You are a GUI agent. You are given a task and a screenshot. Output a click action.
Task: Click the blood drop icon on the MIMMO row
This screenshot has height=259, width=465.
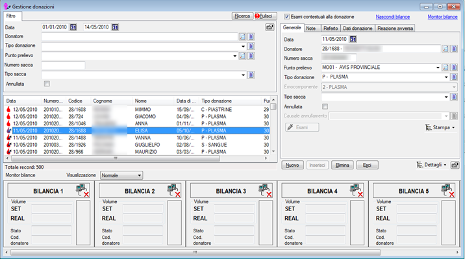8,109
